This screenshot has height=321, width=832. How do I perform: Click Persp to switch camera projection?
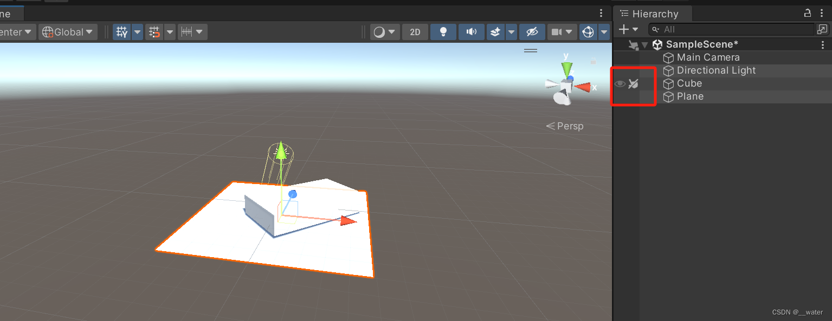pos(569,126)
